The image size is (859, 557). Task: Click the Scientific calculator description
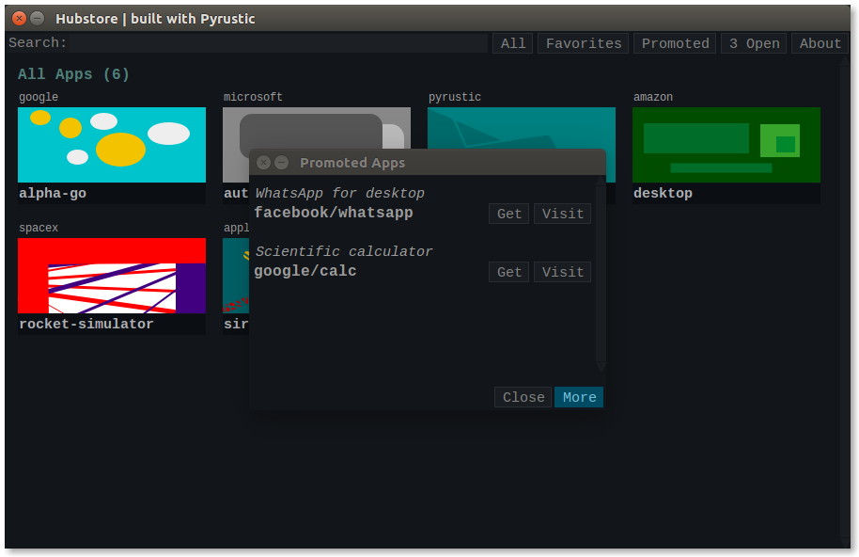pos(344,251)
